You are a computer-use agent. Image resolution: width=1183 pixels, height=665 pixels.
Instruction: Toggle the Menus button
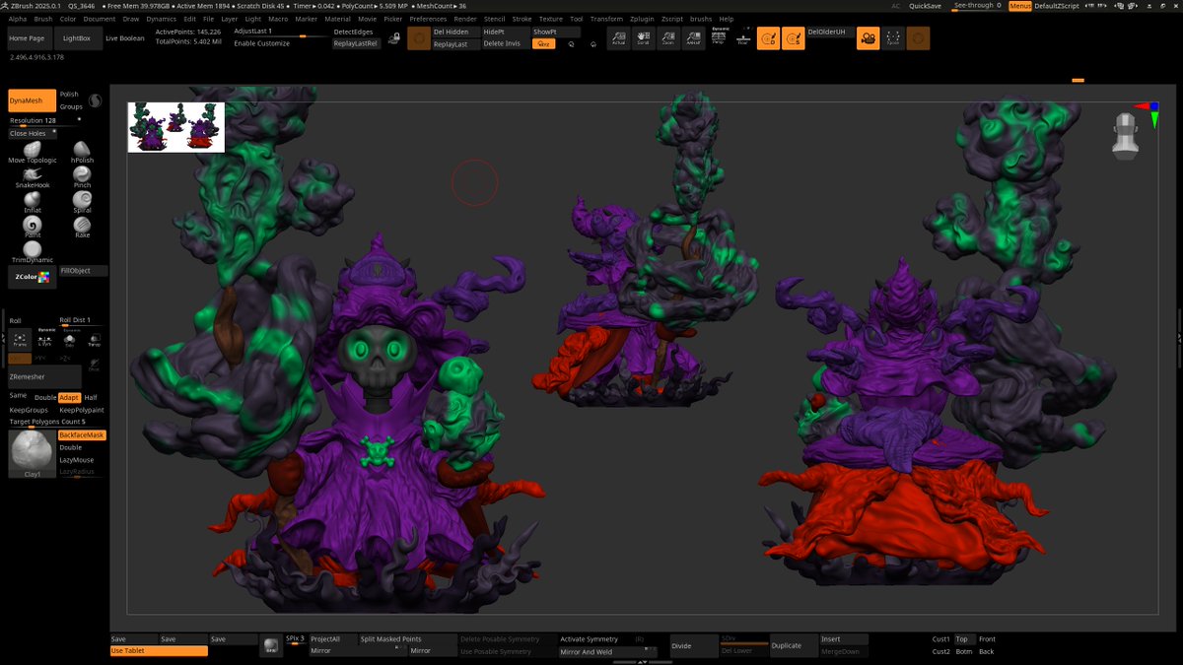coord(1020,6)
